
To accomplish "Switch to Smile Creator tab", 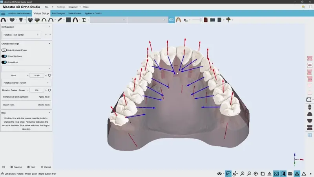I will tap(75, 13).
